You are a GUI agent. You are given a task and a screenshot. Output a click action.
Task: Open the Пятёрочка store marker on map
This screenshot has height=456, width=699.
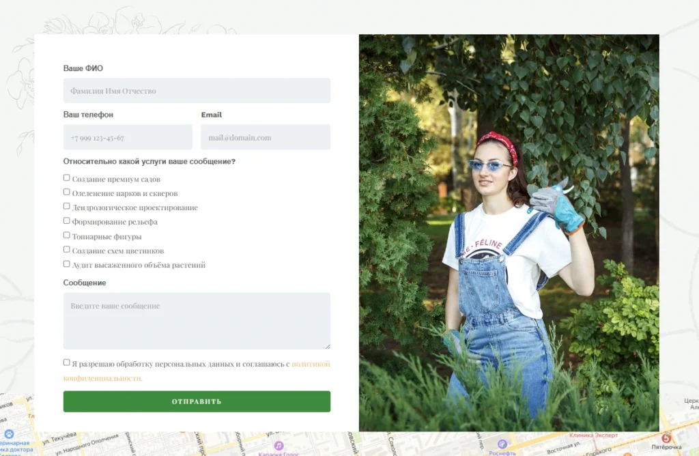[x=666, y=438]
